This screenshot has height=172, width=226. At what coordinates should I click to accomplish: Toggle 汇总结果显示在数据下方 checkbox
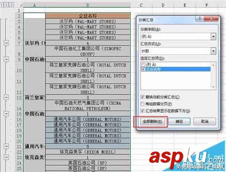point(142,111)
